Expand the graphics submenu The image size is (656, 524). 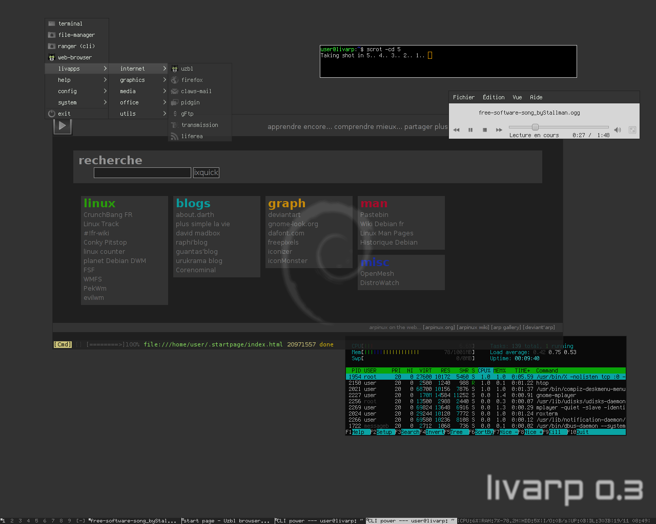[x=138, y=80]
